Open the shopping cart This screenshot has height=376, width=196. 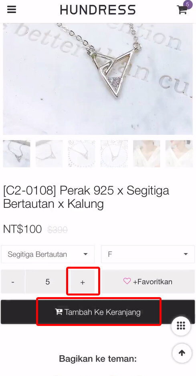[x=182, y=10]
